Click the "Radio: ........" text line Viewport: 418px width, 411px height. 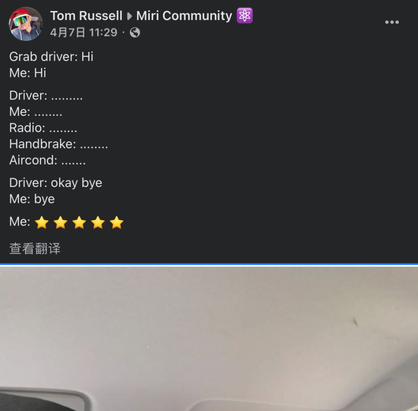coord(43,128)
